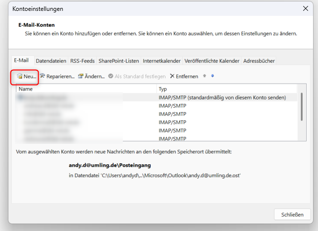This screenshot has width=318, height=231.
Task: Remove account with Entfernen X icon
Action: pyautogui.click(x=172, y=77)
